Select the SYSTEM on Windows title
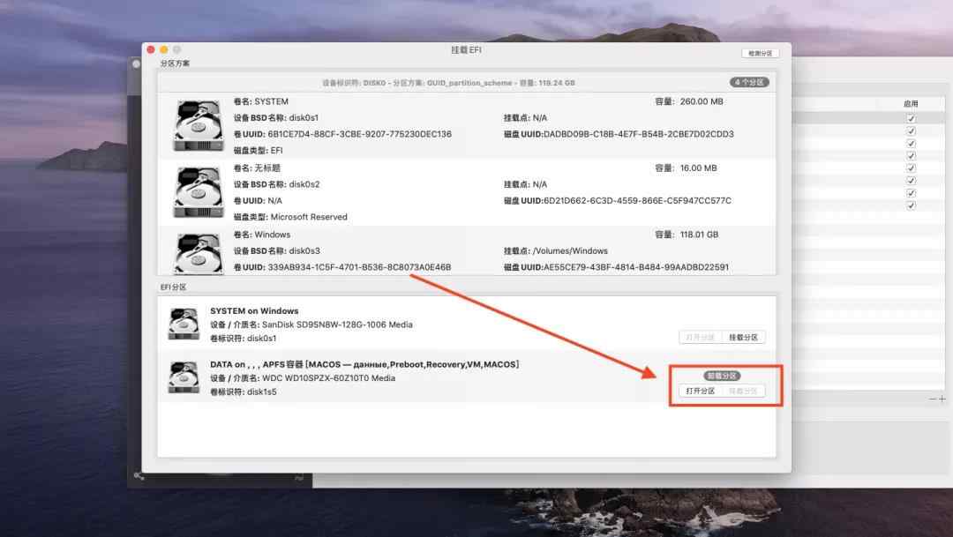This screenshot has width=953, height=537. click(x=254, y=311)
